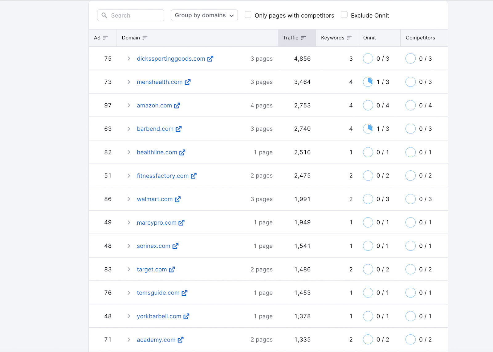Open the marcypro.com domain link
Image resolution: width=493 pixels, height=352 pixels.
point(157,222)
